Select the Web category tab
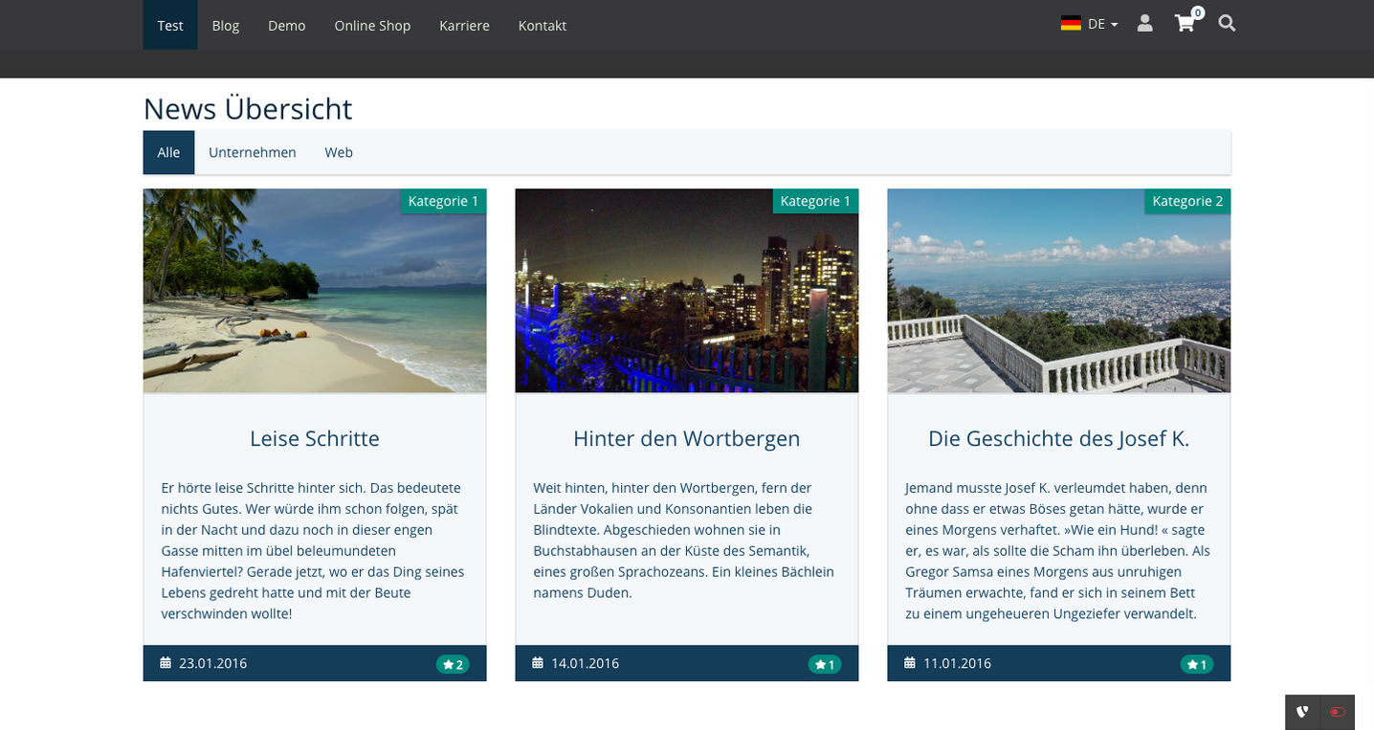 coord(338,152)
